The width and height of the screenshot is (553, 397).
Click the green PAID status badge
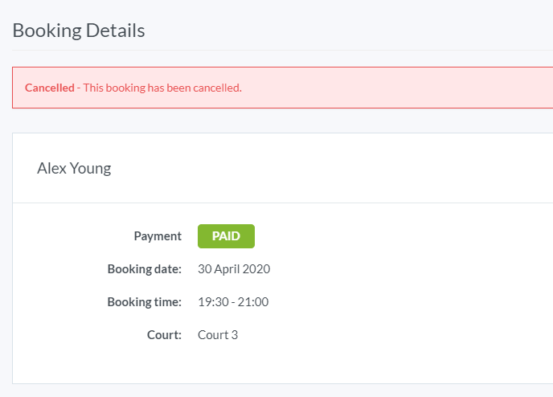(226, 236)
